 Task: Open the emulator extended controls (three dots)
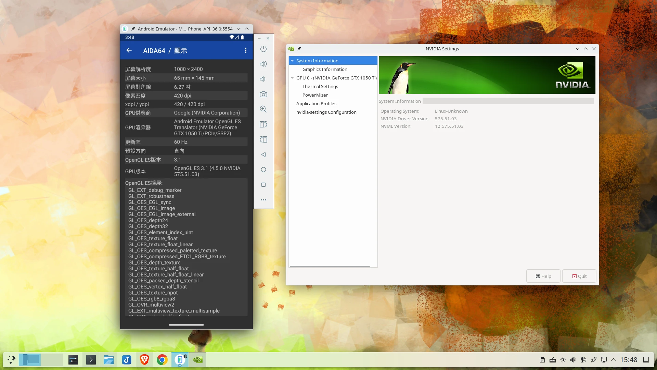tap(263, 200)
